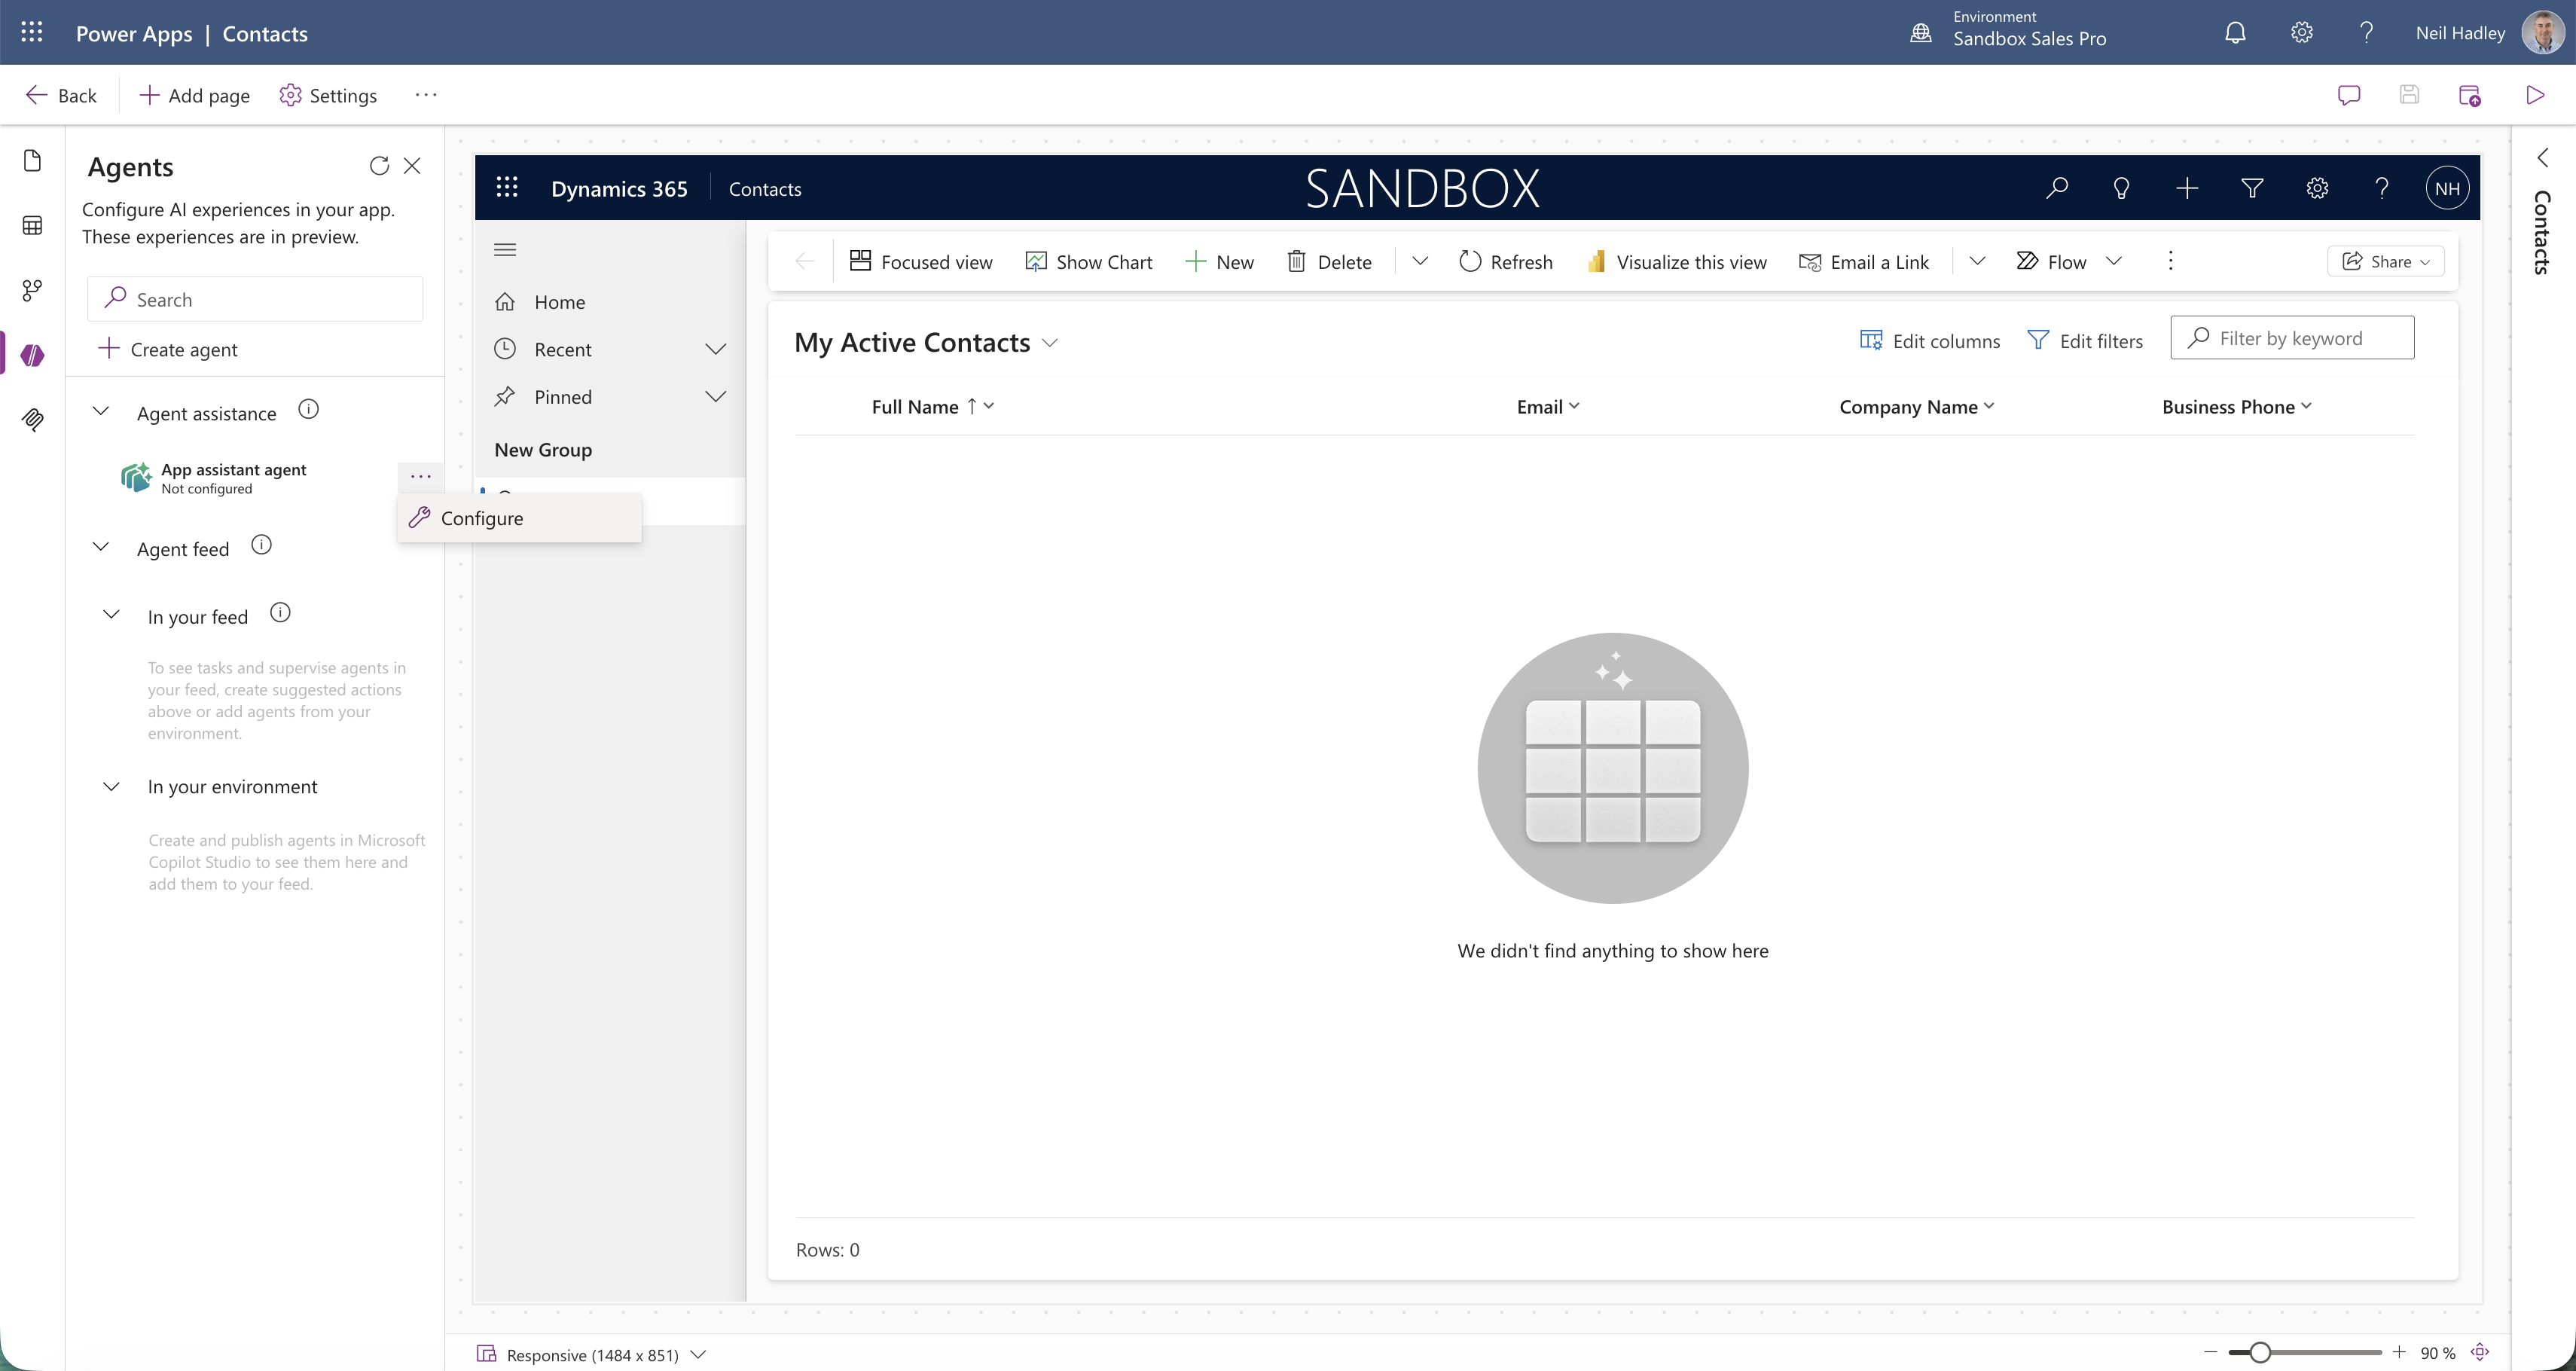Open dropdown arrow beside Email a Link
The image size is (2576, 1371).
tap(1977, 261)
